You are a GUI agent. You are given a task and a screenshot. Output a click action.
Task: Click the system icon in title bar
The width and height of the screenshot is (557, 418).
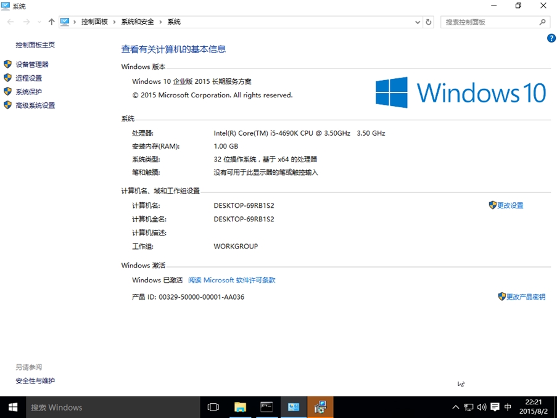[6, 6]
